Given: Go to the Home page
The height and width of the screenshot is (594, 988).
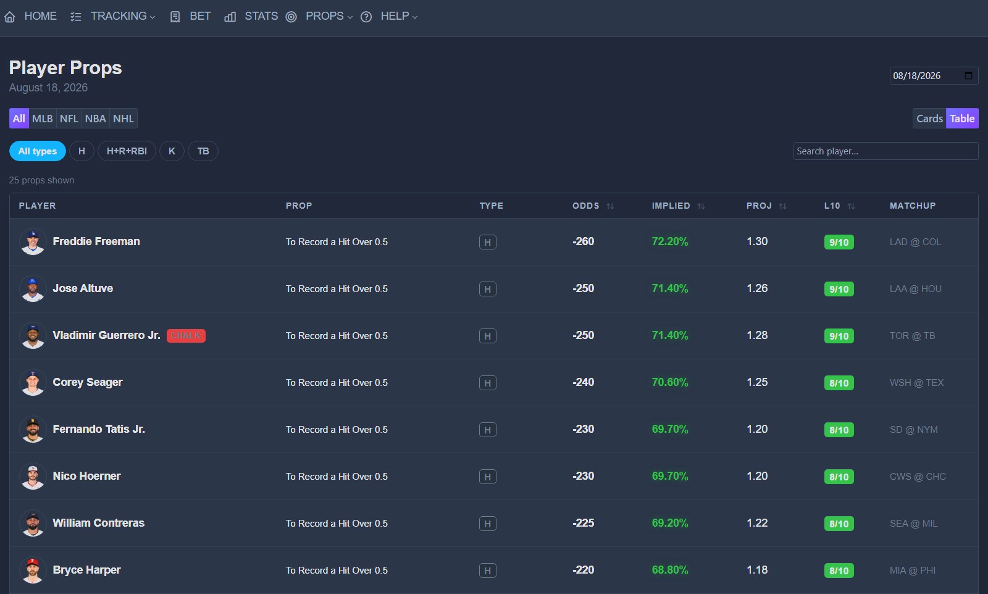Looking at the screenshot, I should click(x=41, y=16).
